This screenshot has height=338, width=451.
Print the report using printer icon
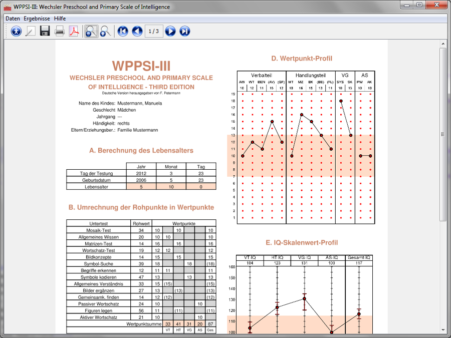[60, 32]
